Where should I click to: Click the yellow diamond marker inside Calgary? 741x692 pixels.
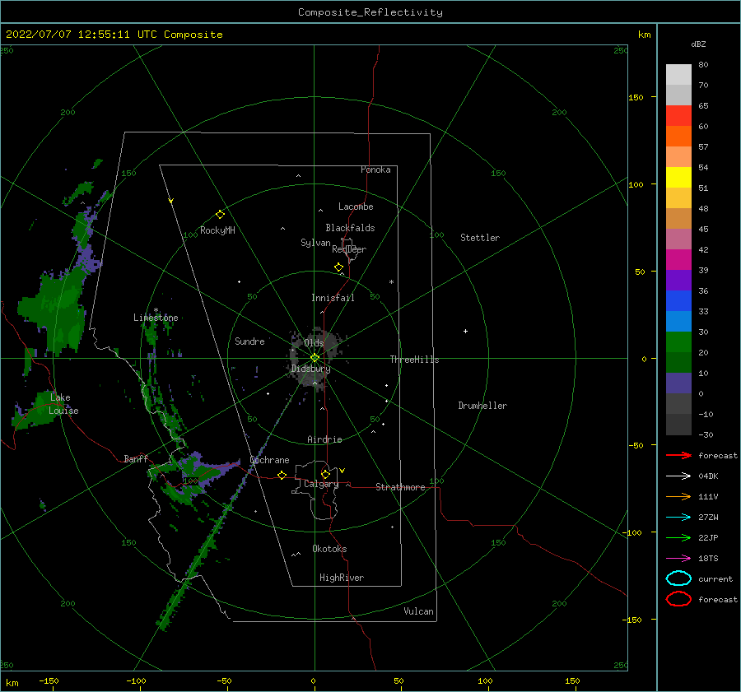(x=325, y=474)
